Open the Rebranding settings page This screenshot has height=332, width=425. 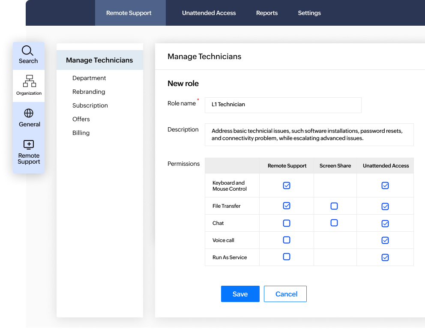click(89, 92)
